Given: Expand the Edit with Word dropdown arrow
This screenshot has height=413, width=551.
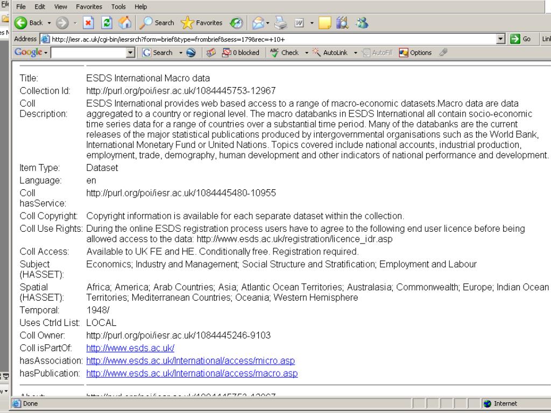Looking at the screenshot, I should (x=312, y=23).
